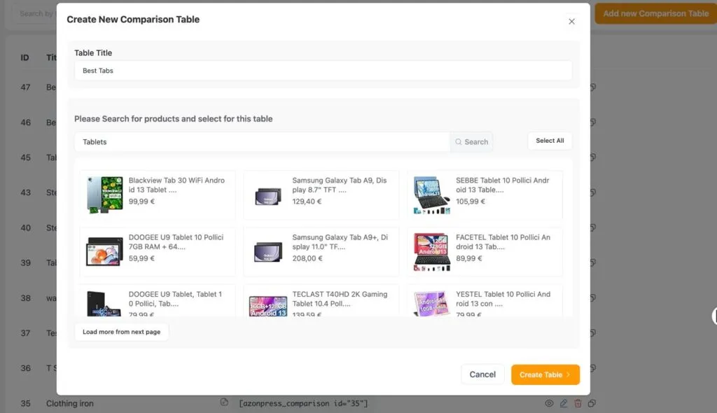Select the Blackview Tab 30 WiFi product card
This screenshot has width=717, height=413.
tap(158, 195)
